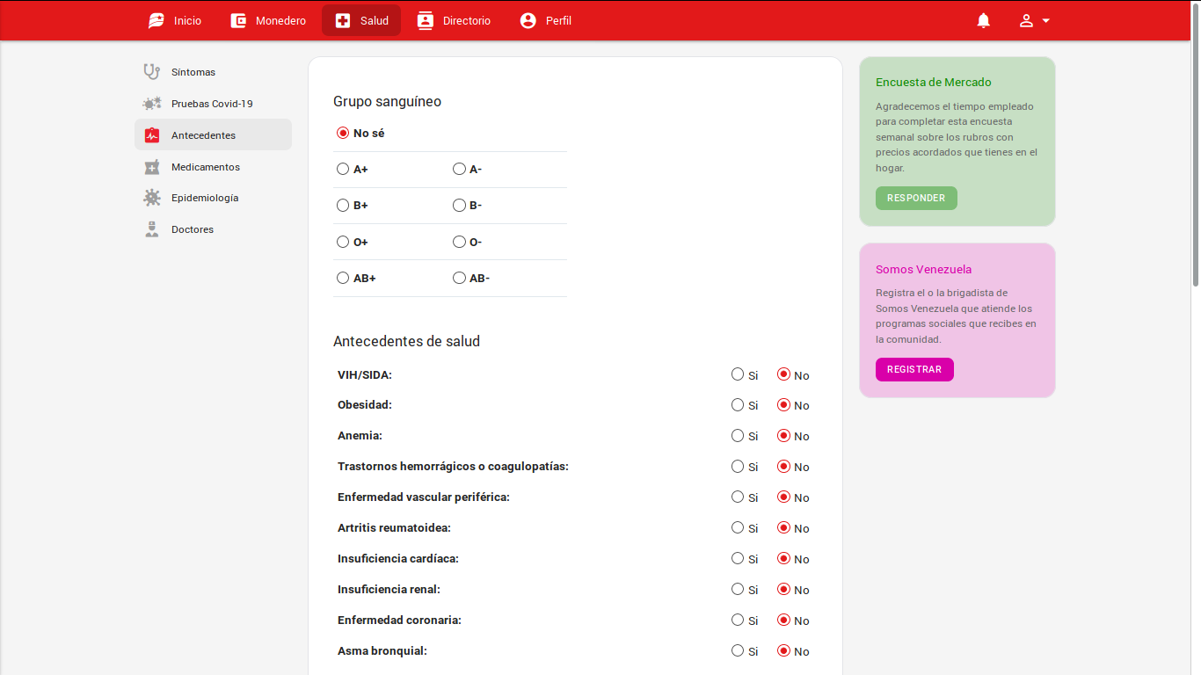Viewport: 1201px width, 675px height.
Task: Open the Directorio tab
Action: point(454,20)
